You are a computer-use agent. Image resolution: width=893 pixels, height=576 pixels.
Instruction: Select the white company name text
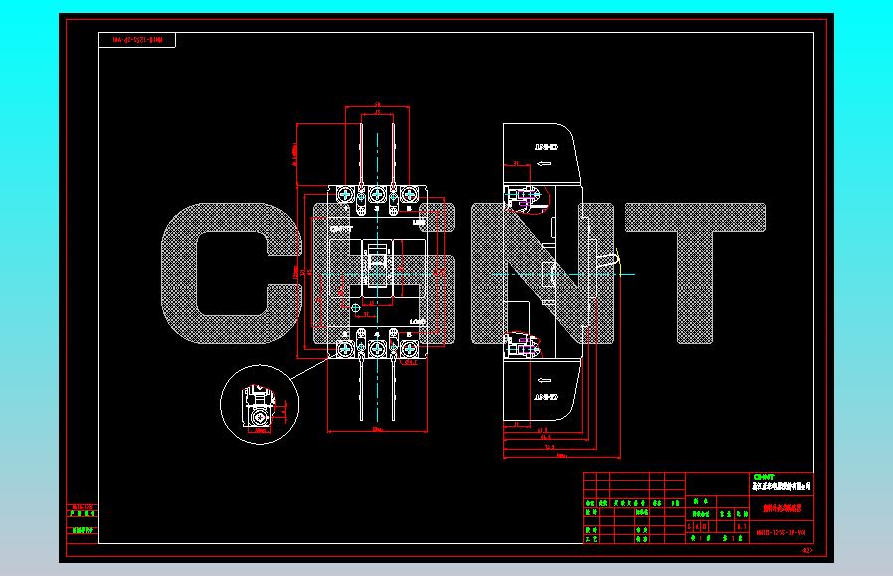pyautogui.click(x=781, y=486)
